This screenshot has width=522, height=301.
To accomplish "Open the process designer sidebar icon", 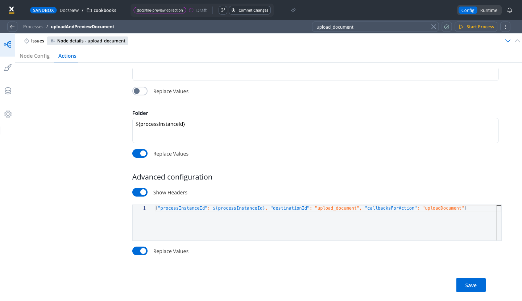I will (8, 45).
